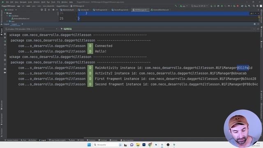Open the App Quality Insights tool window
The image size is (263, 148).
pos(58,140)
